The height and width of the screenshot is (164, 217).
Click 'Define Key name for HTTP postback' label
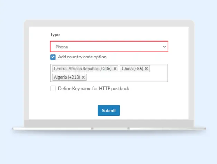click(93, 89)
